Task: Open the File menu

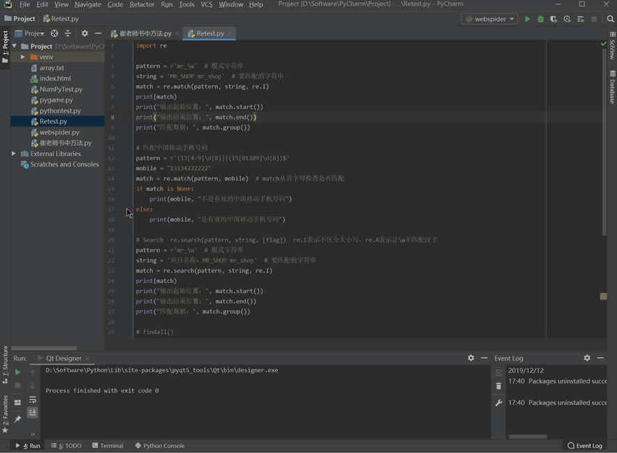Action: coord(24,4)
